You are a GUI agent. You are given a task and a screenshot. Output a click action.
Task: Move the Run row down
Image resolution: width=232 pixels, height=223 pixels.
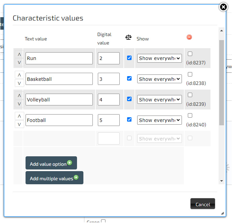point(19,62)
